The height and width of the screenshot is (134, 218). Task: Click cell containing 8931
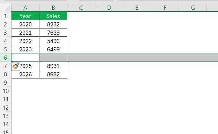point(53,66)
